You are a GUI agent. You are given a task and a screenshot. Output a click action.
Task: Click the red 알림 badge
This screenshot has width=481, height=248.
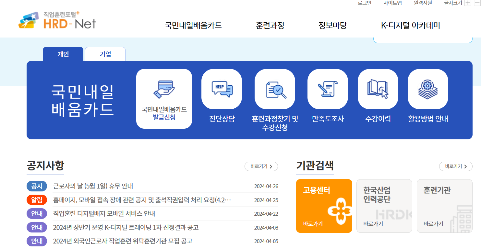click(x=37, y=200)
